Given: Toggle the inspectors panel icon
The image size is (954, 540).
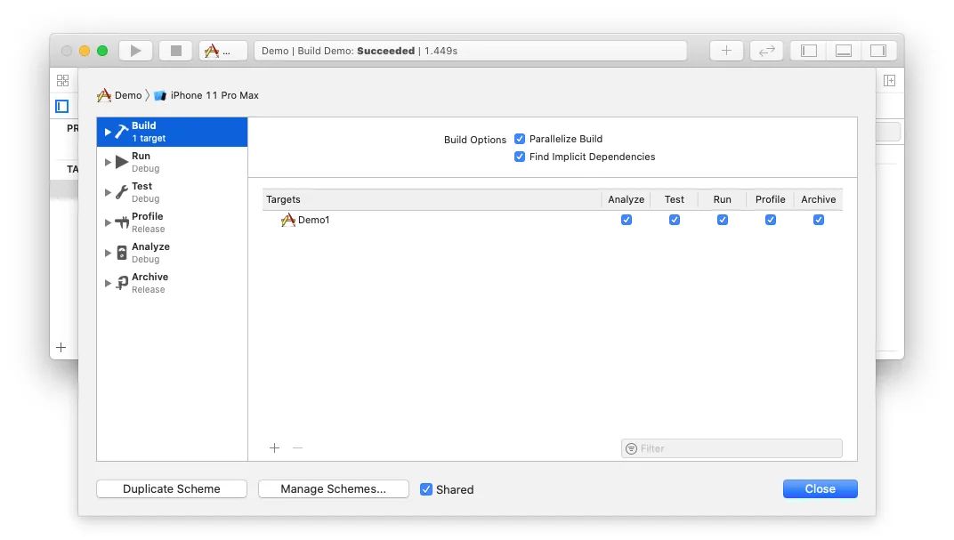Looking at the screenshot, I should 877,51.
